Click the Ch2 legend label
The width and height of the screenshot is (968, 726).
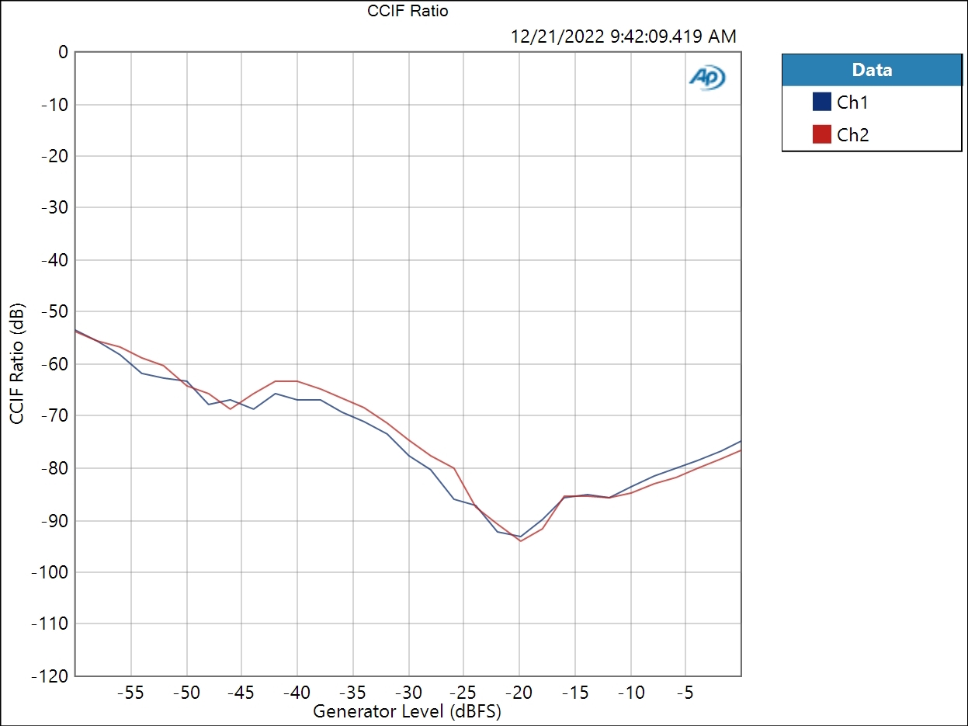click(x=852, y=134)
